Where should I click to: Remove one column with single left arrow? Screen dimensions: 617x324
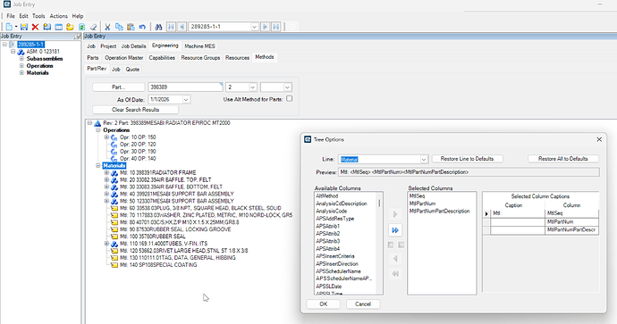[395, 259]
